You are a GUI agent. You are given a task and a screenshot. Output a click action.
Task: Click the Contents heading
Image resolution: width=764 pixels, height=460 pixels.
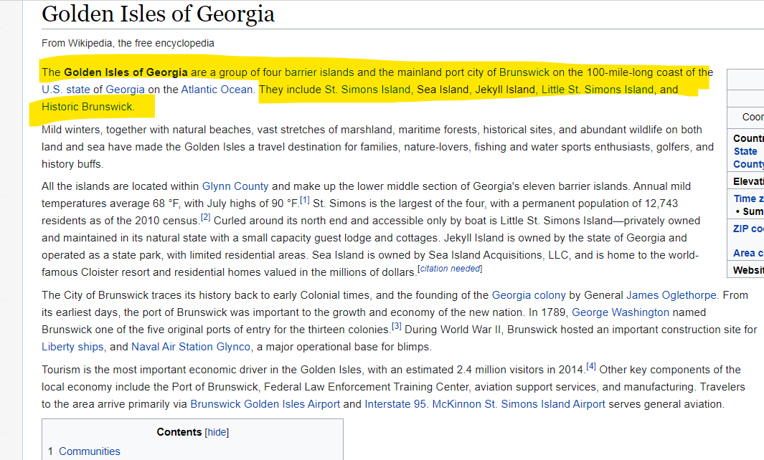point(179,432)
